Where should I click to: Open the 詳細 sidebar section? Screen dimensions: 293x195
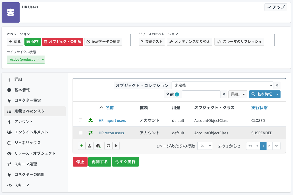click(x=35, y=79)
